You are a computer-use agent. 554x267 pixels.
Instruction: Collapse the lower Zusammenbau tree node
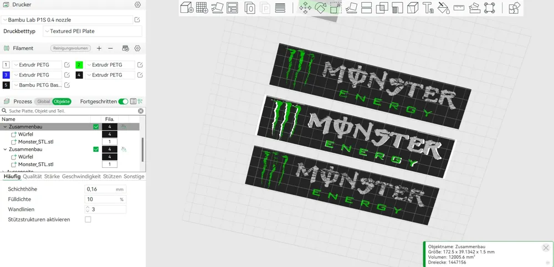click(5, 150)
